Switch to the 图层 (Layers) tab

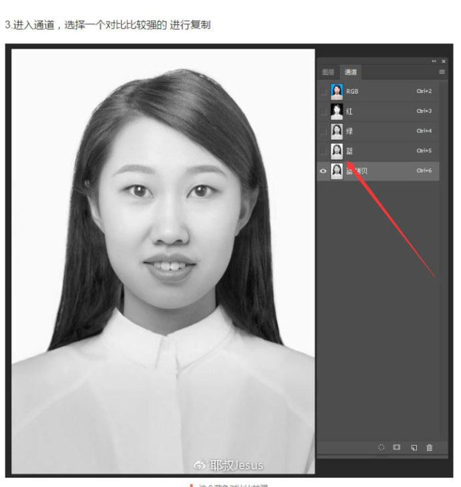[x=328, y=72]
